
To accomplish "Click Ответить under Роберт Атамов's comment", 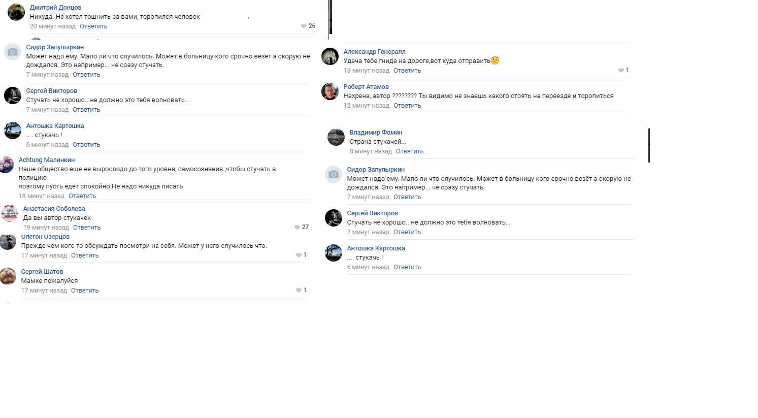I will [407, 106].
